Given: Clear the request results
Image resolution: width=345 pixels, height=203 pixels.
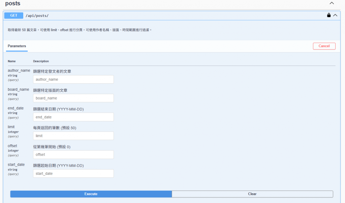Looking at the screenshot, I should (x=252, y=194).
